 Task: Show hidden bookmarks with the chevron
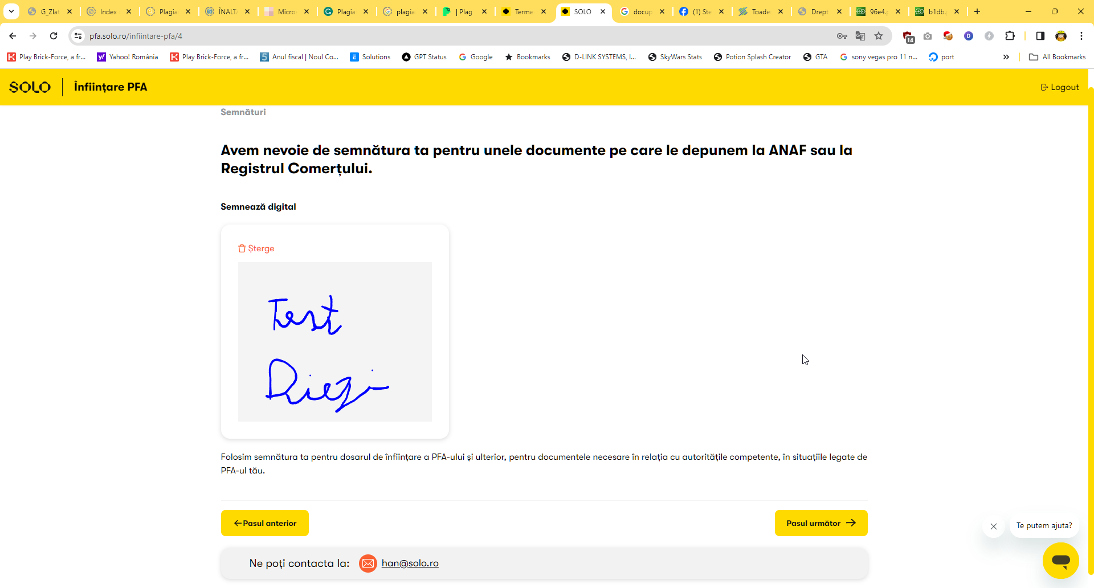pos(1006,57)
